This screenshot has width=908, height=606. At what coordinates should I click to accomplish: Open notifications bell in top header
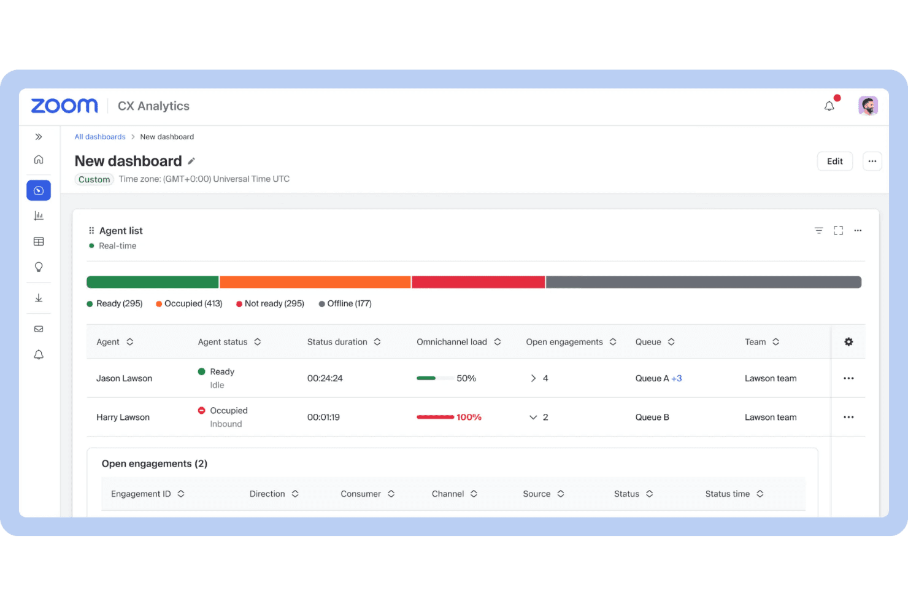[829, 106]
